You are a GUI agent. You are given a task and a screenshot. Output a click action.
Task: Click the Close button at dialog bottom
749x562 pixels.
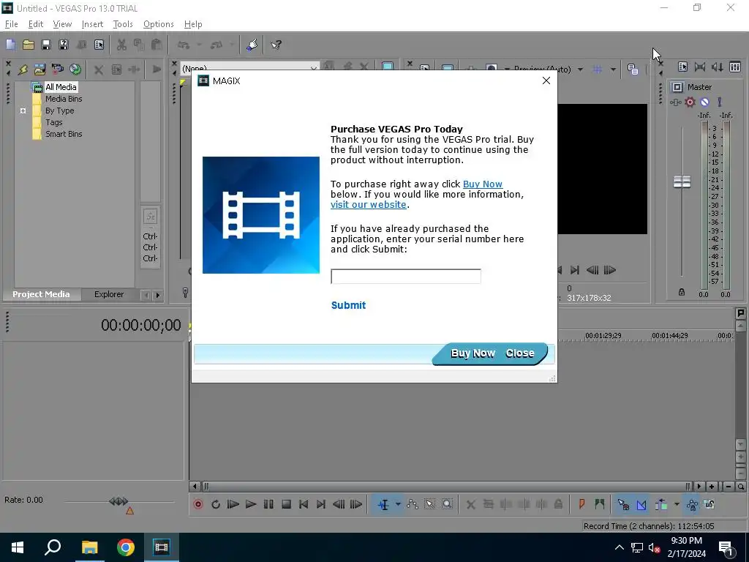pyautogui.click(x=520, y=353)
